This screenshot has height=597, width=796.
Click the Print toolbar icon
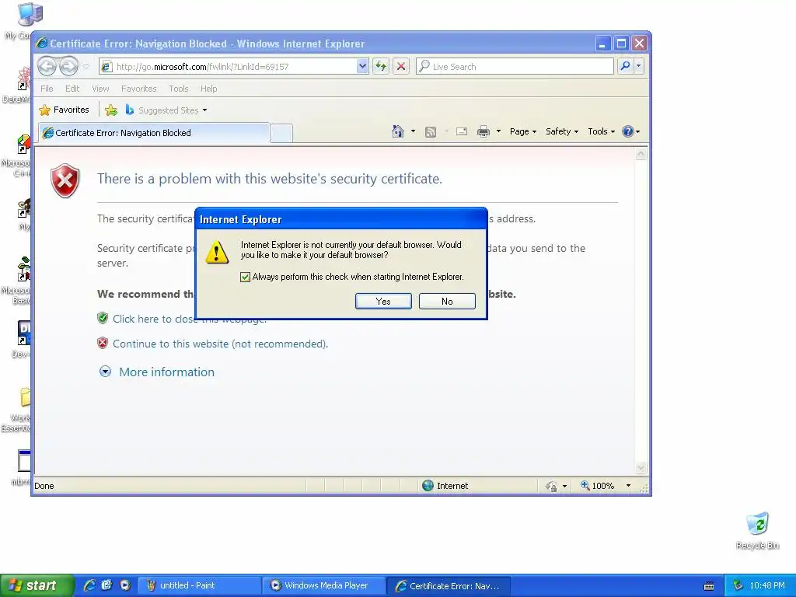[484, 132]
